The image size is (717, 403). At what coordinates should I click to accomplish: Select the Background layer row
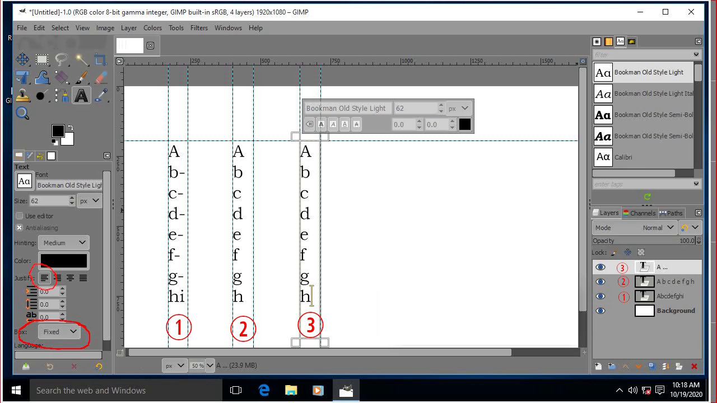point(647,311)
